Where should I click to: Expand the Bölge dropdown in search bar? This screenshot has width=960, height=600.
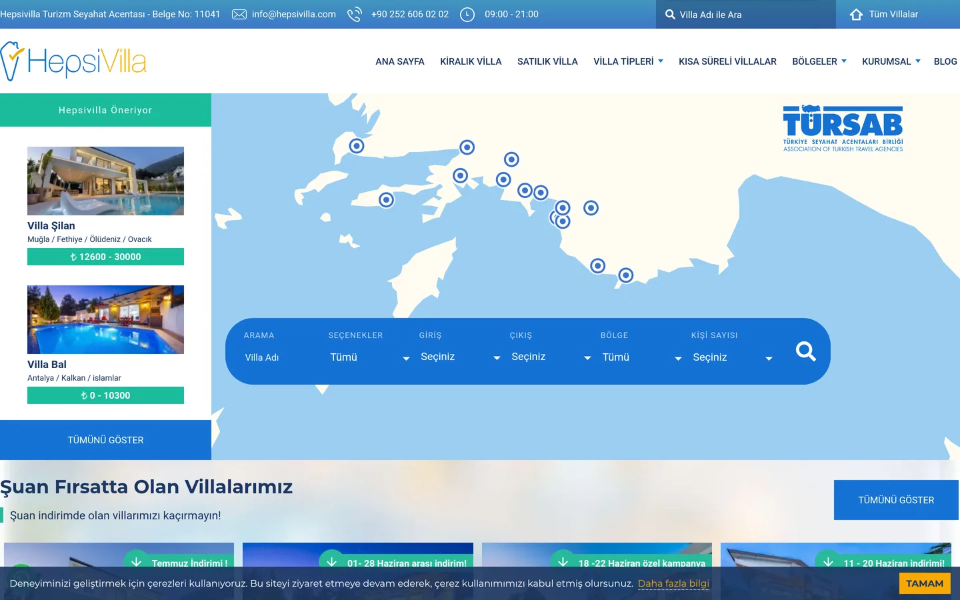tap(641, 357)
